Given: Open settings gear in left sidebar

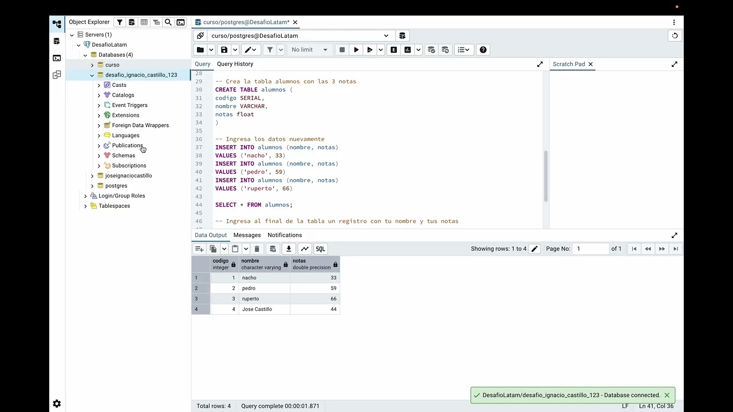Looking at the screenshot, I should click(x=57, y=404).
